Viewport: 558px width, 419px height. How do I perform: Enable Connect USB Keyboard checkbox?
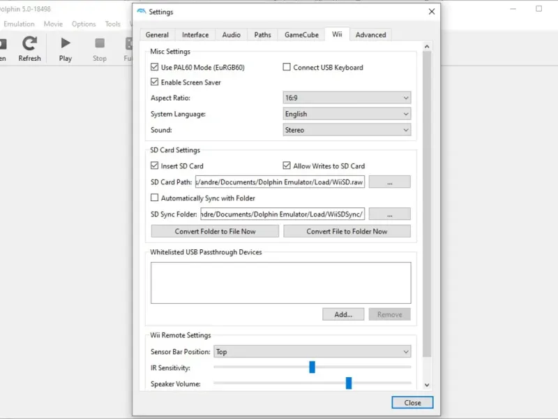287,67
